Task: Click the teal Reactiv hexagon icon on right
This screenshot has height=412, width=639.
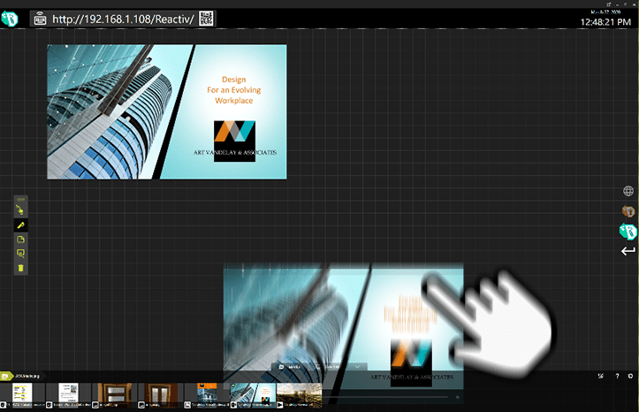Action: coord(628,232)
